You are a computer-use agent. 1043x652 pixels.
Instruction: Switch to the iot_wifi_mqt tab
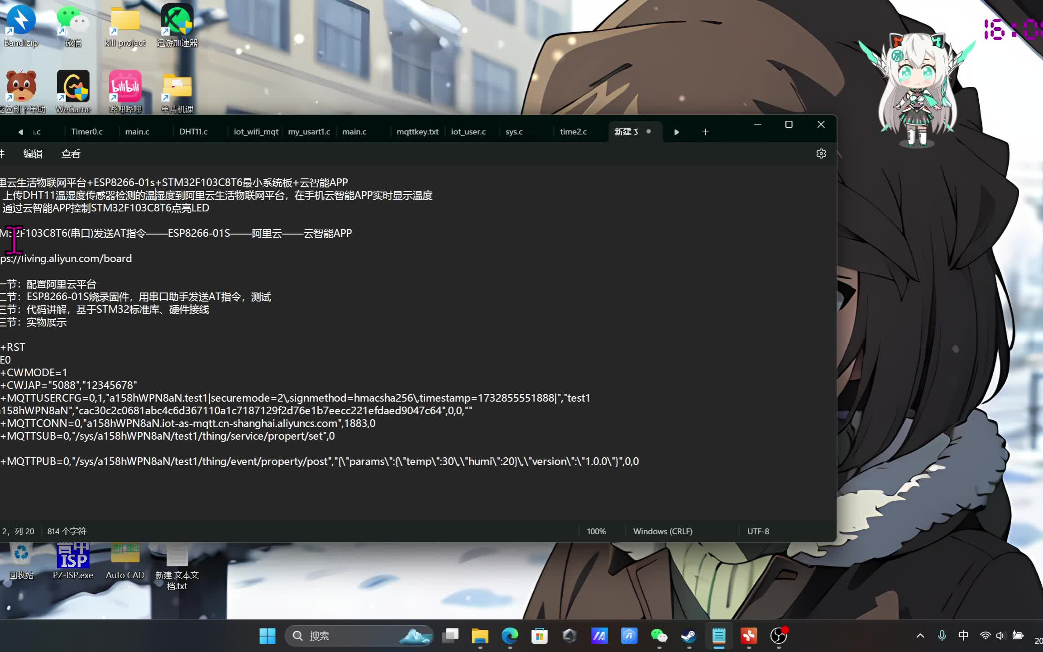tap(256, 132)
